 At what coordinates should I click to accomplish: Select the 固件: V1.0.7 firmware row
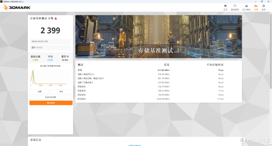click(50, 47)
